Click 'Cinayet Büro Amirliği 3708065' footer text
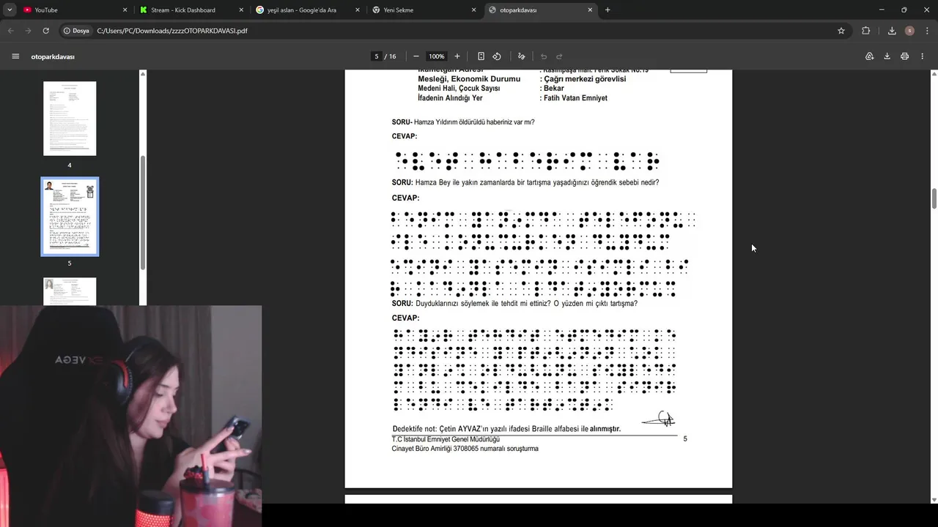 tap(465, 449)
